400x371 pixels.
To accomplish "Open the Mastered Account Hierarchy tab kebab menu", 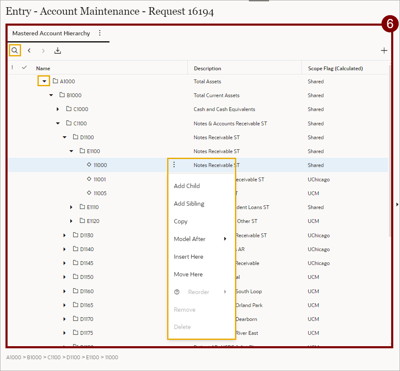I will [100, 33].
